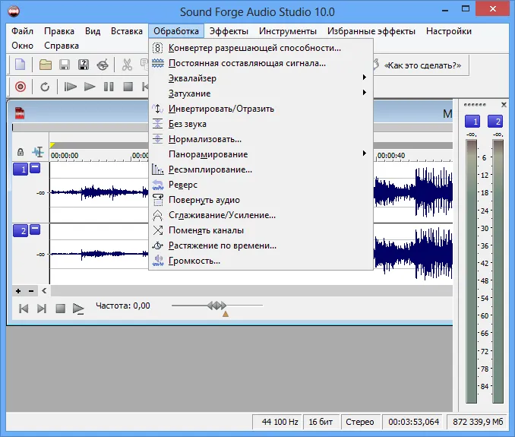515x437 pixels.
Task: Choose Конвертер разрешающей способности
Action: pyautogui.click(x=261, y=48)
